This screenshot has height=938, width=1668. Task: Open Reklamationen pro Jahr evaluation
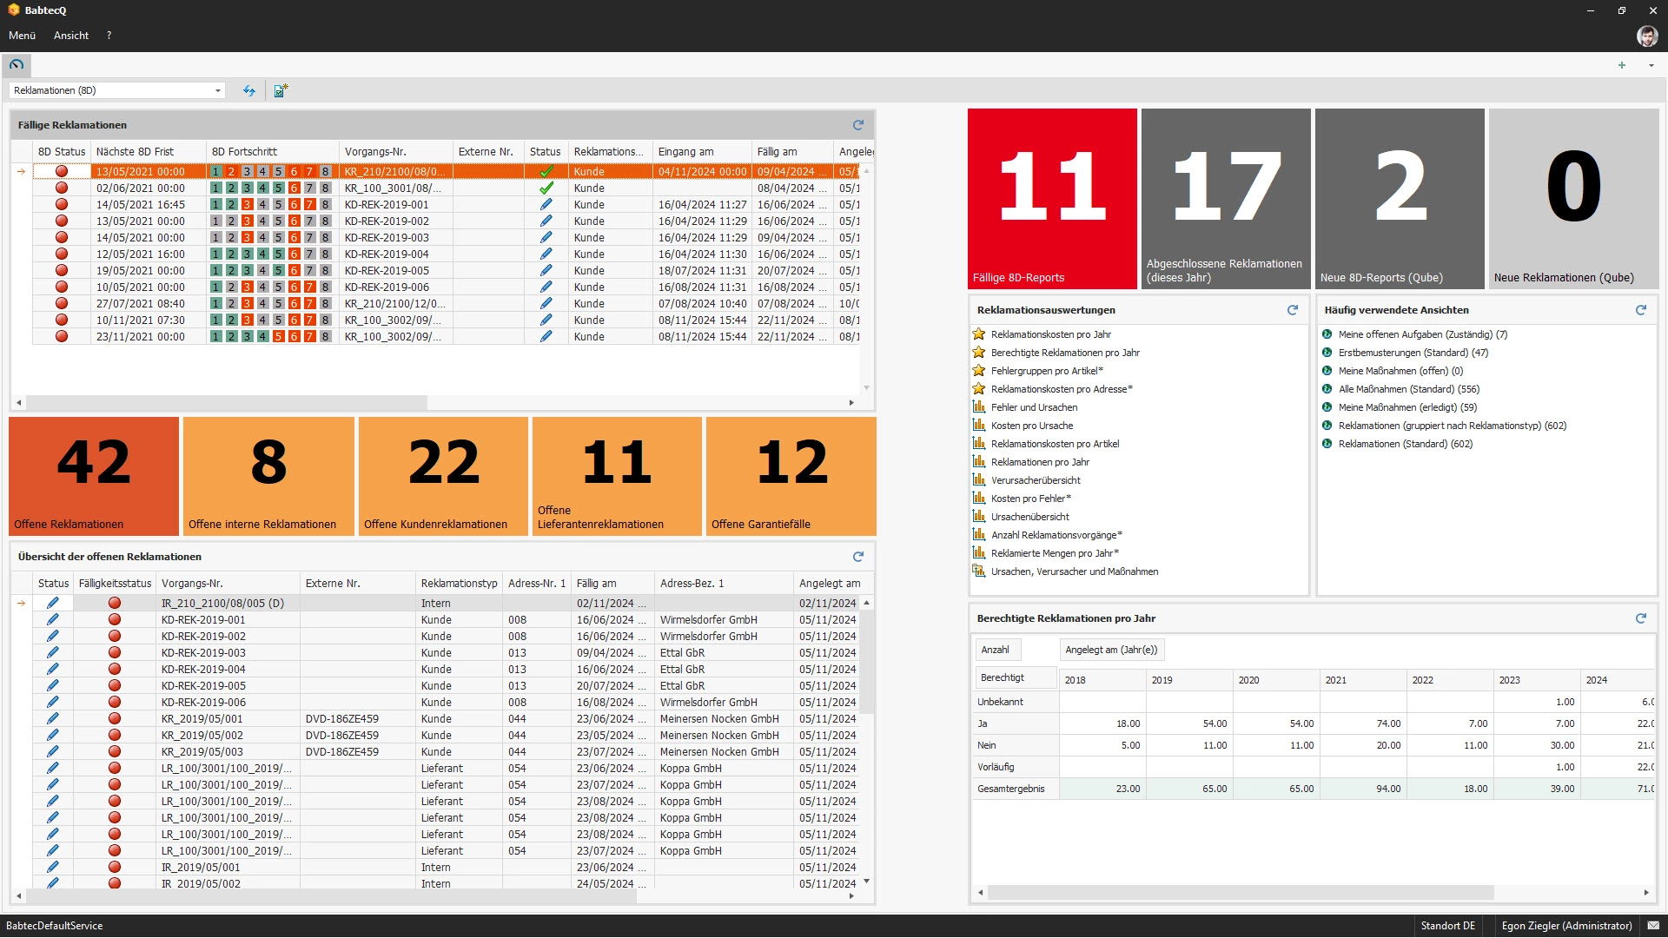coord(1040,462)
